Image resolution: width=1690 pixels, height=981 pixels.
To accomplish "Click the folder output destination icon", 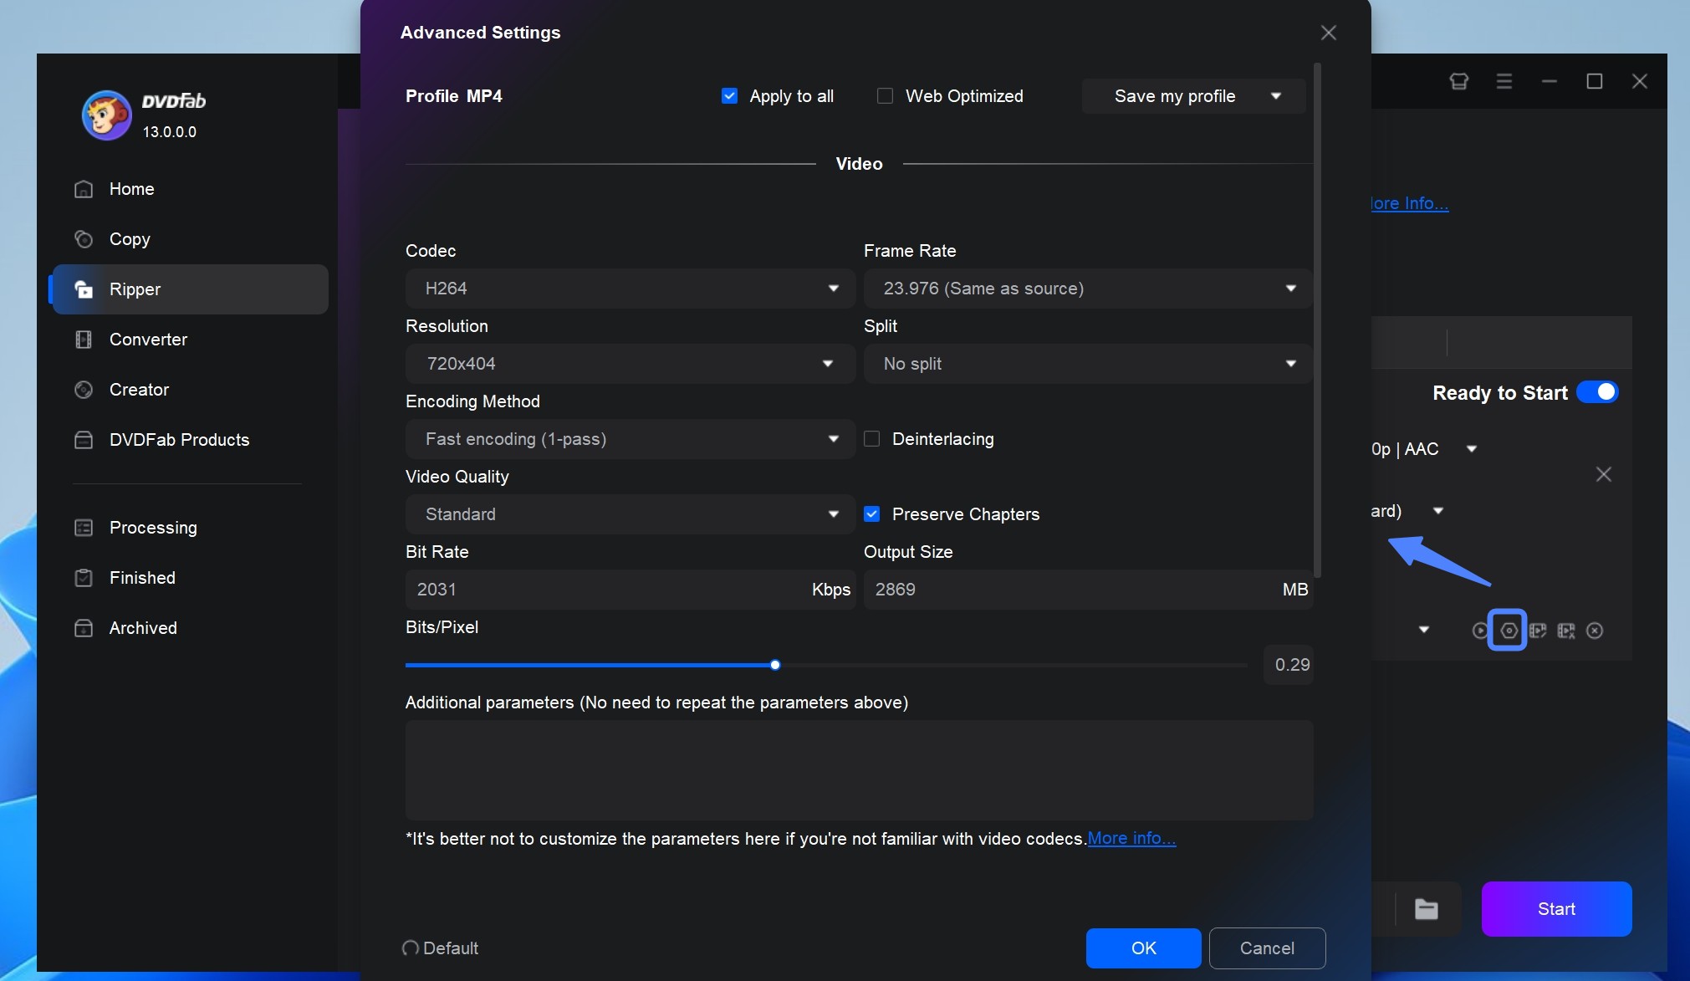I will 1427,908.
